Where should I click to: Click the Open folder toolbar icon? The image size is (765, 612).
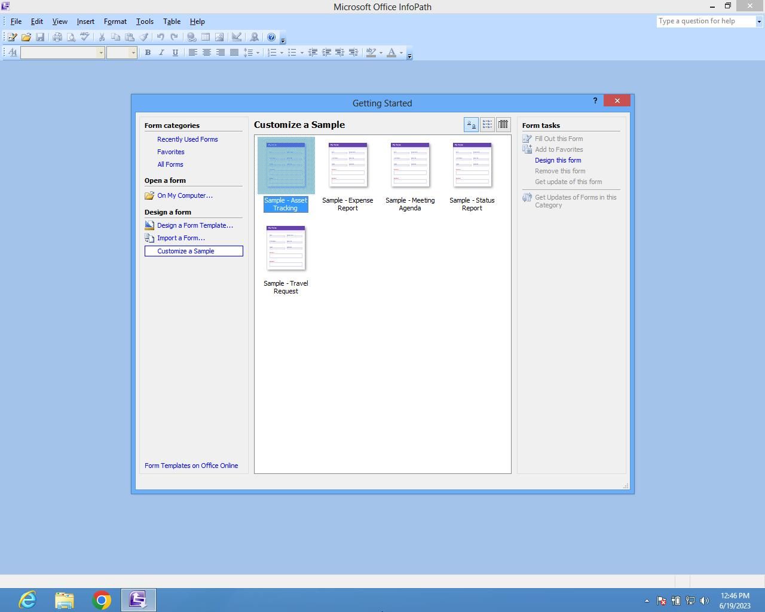26,37
